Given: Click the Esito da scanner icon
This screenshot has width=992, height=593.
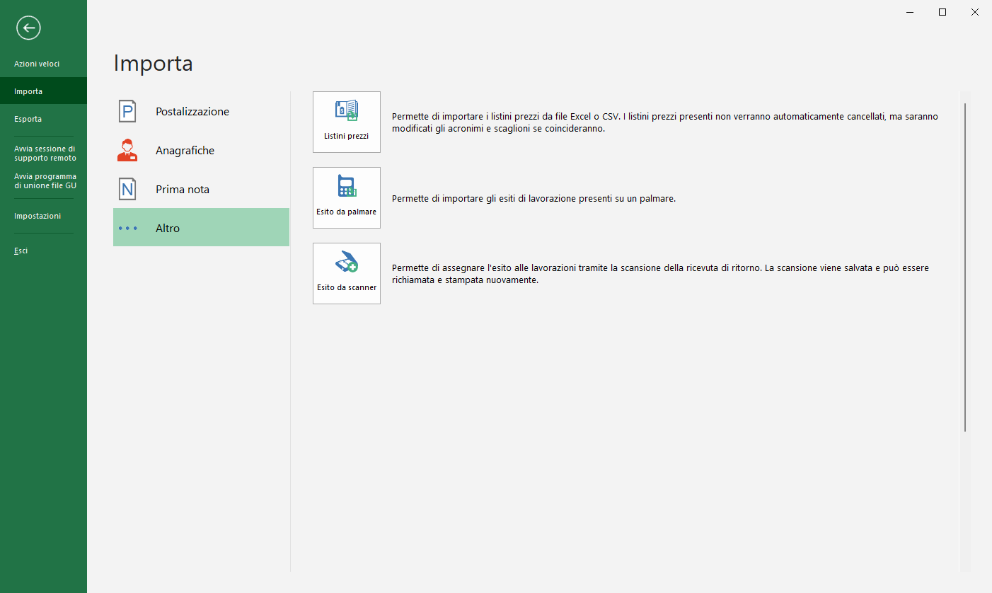Looking at the screenshot, I should (x=346, y=263).
